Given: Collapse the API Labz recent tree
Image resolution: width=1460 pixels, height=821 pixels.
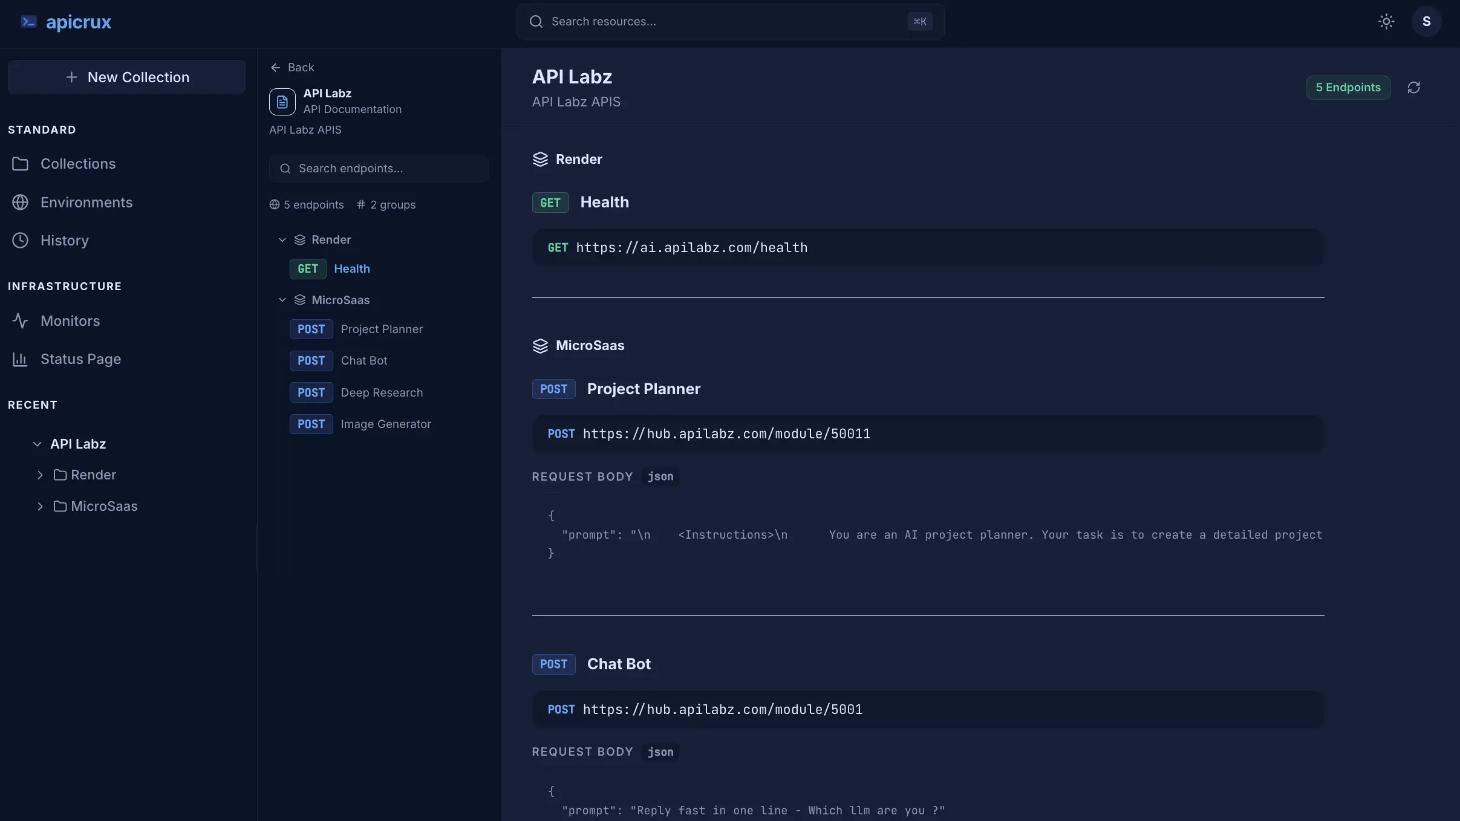Looking at the screenshot, I should 37,444.
